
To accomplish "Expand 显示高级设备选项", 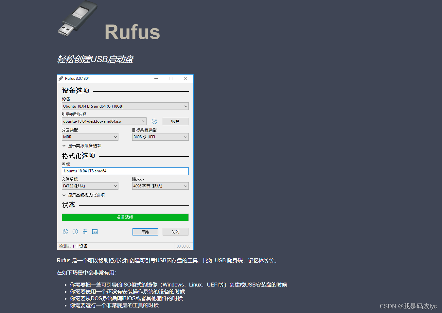I will coord(82,146).
